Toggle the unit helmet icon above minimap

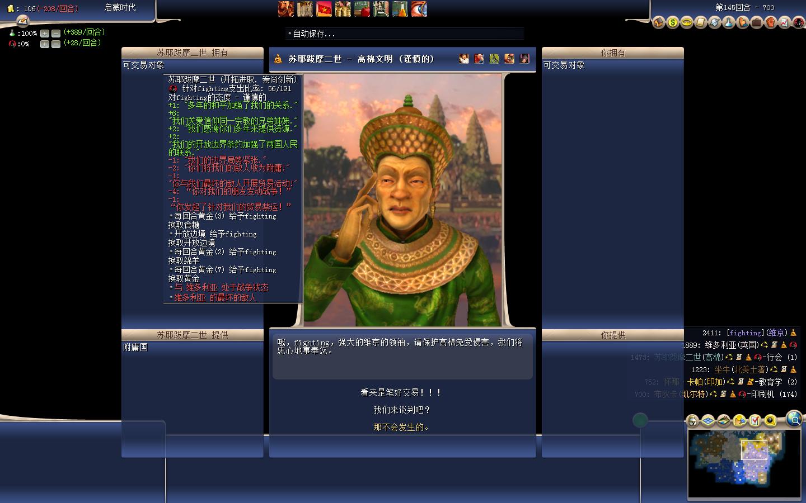coord(693,420)
